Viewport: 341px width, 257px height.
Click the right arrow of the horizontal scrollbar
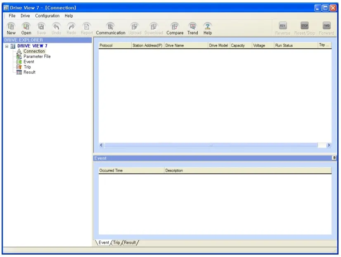click(329, 145)
